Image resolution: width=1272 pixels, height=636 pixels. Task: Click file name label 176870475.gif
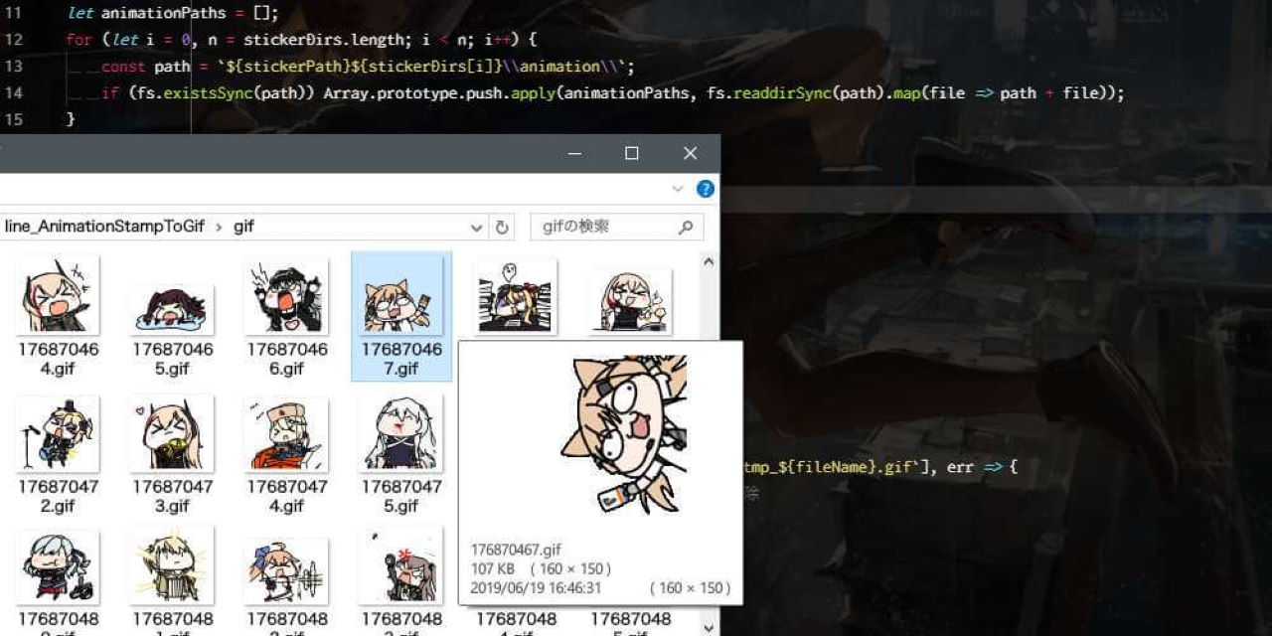[x=401, y=496]
